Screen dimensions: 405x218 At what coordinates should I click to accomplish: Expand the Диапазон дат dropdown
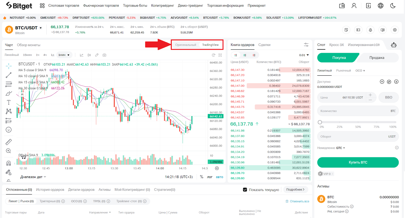pyautogui.click(x=33, y=177)
